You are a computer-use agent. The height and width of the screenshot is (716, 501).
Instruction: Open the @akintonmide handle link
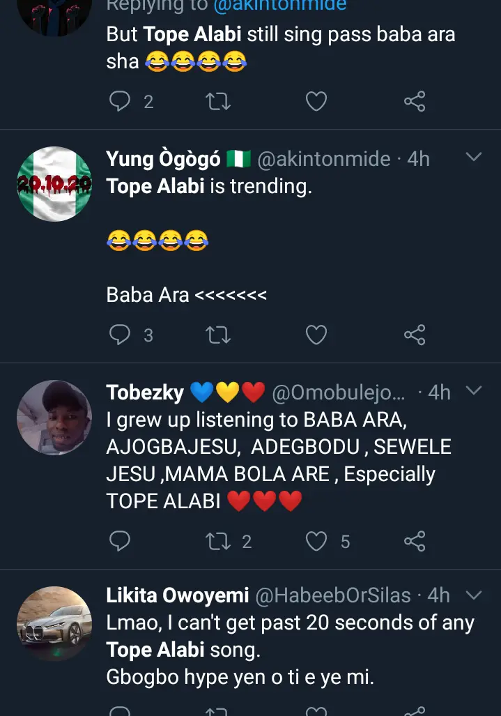323,160
